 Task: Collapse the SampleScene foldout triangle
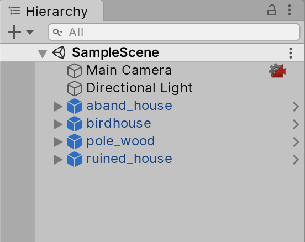43,53
